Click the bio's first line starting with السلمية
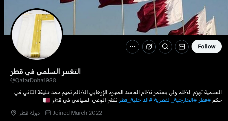This screenshot has height=121, width=228. 118,93
